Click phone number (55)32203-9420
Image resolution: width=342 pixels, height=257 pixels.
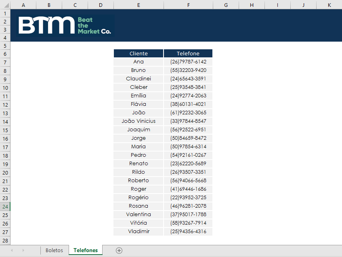(x=188, y=70)
